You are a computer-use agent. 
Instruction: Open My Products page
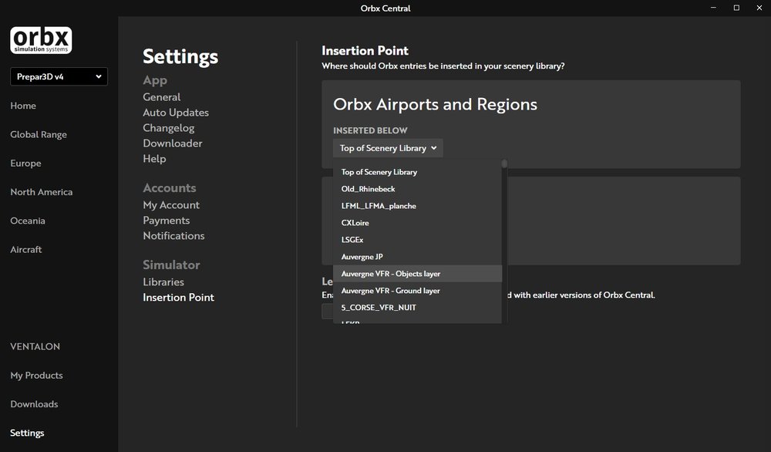point(36,376)
